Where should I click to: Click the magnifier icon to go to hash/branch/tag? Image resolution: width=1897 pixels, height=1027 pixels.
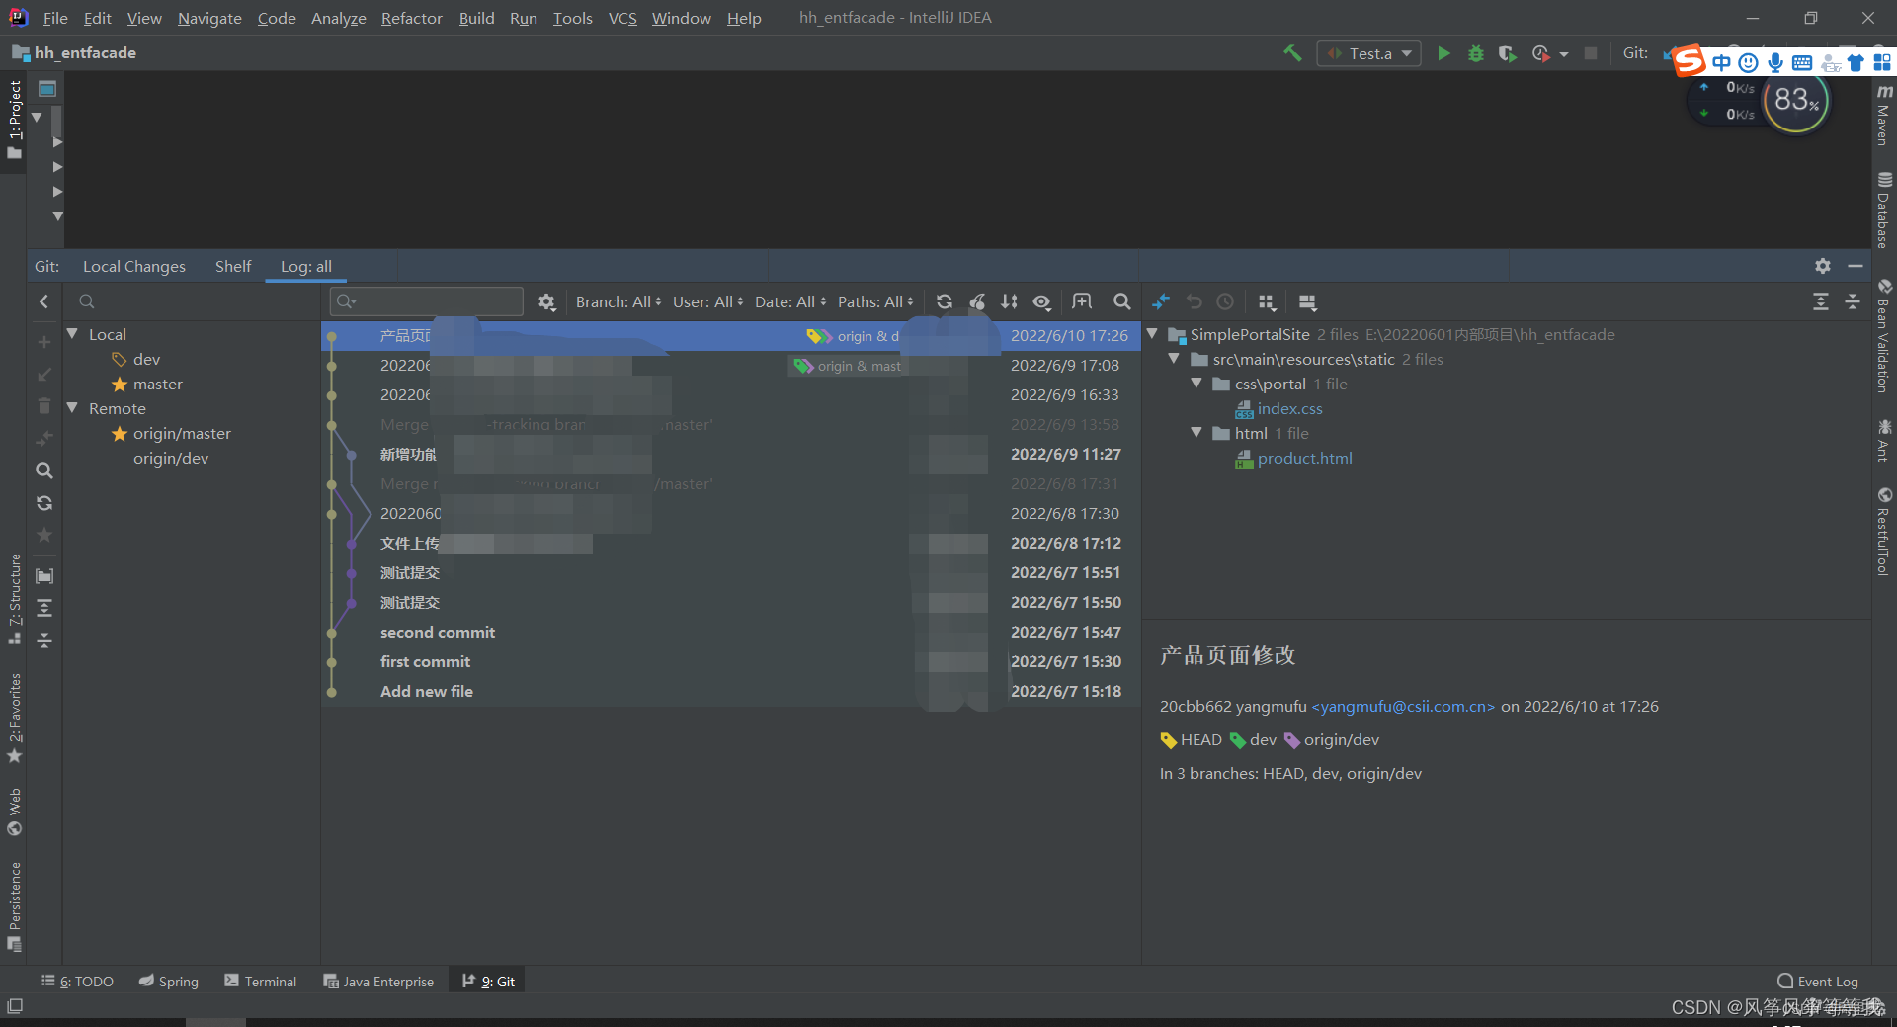[1121, 301]
